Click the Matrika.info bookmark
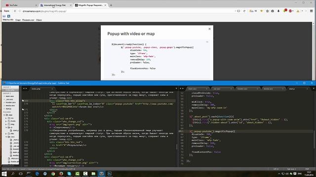 [8, 20]
